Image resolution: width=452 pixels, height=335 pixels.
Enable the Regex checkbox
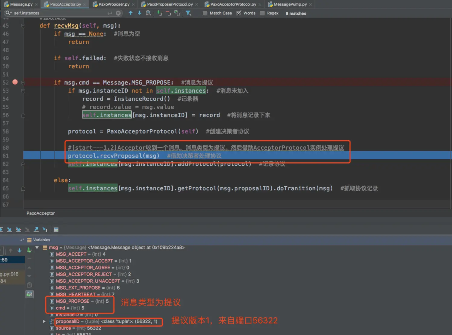262,13
